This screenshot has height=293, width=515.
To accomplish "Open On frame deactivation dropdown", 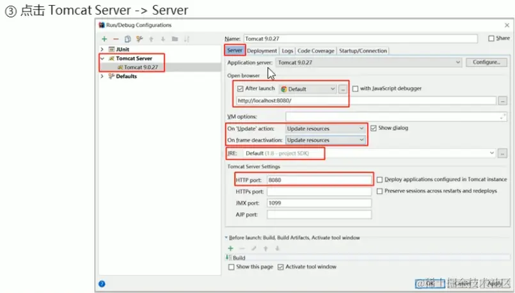I will coord(325,140).
